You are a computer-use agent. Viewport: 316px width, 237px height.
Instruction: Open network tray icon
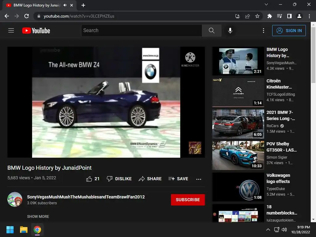(x=277, y=230)
